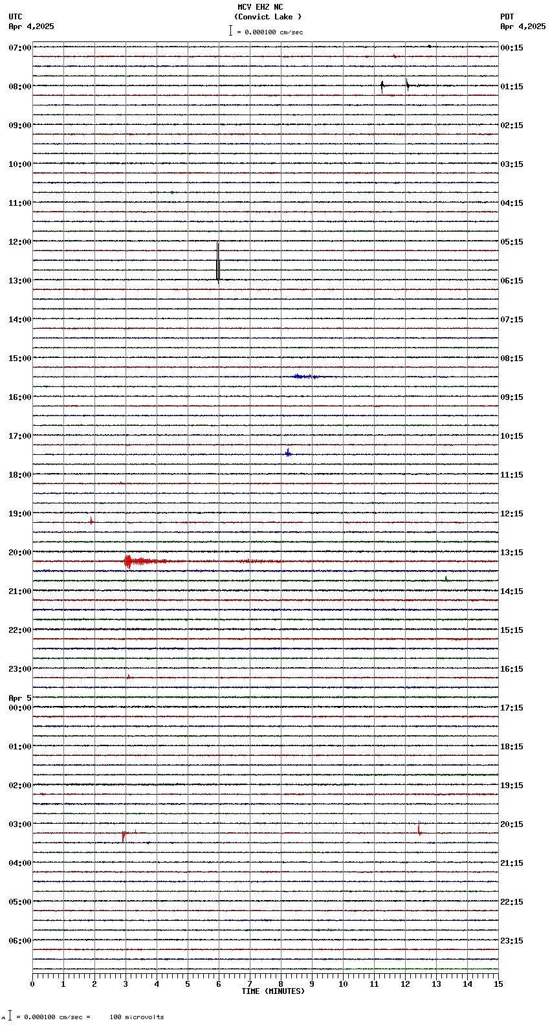Click the 'Apr 5' date change label
This screenshot has width=550, height=1025.
[x=20, y=698]
